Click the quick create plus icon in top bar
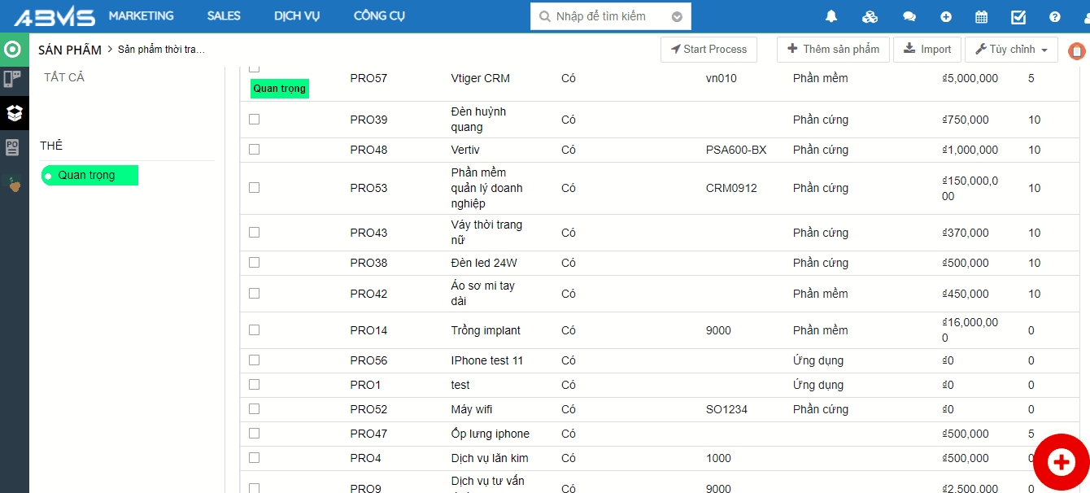Viewport: 1090px width, 493px height. click(946, 16)
